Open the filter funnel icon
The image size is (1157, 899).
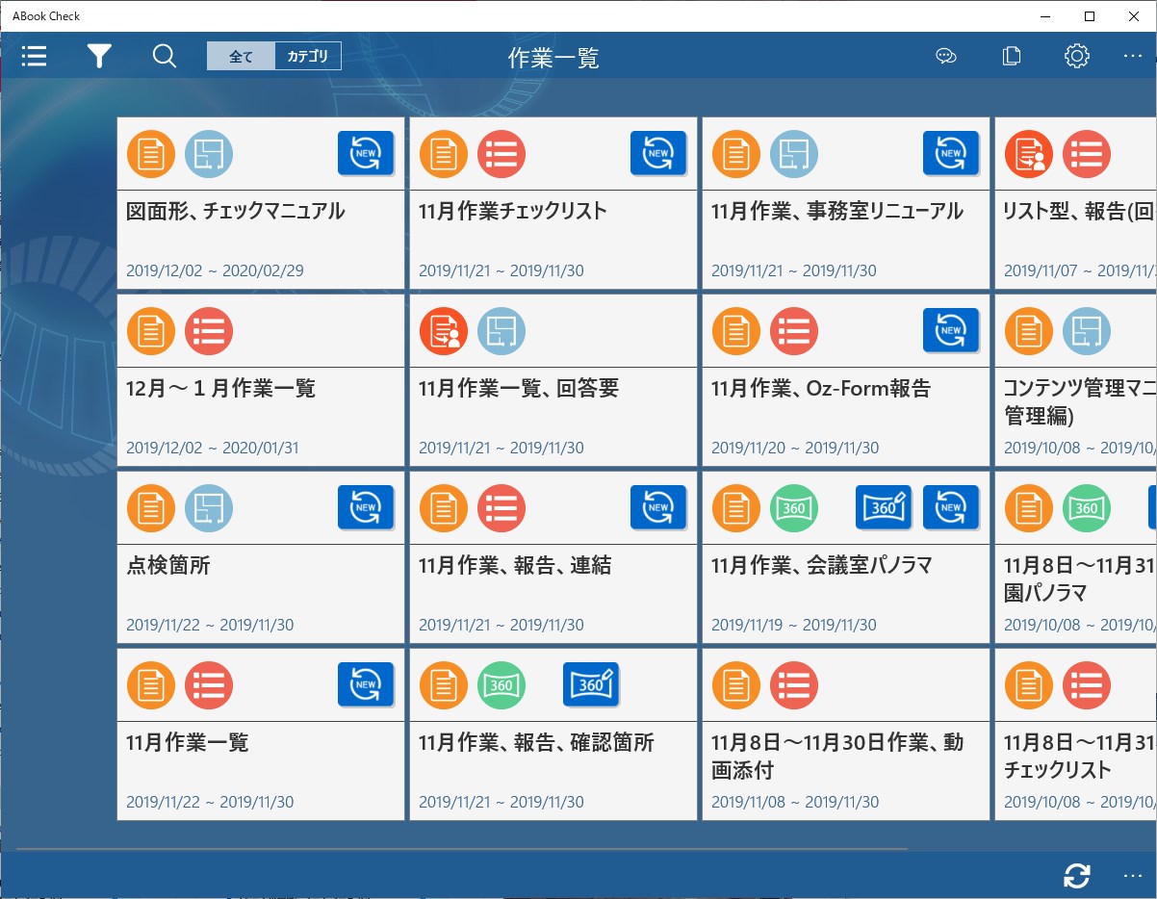[x=99, y=57]
